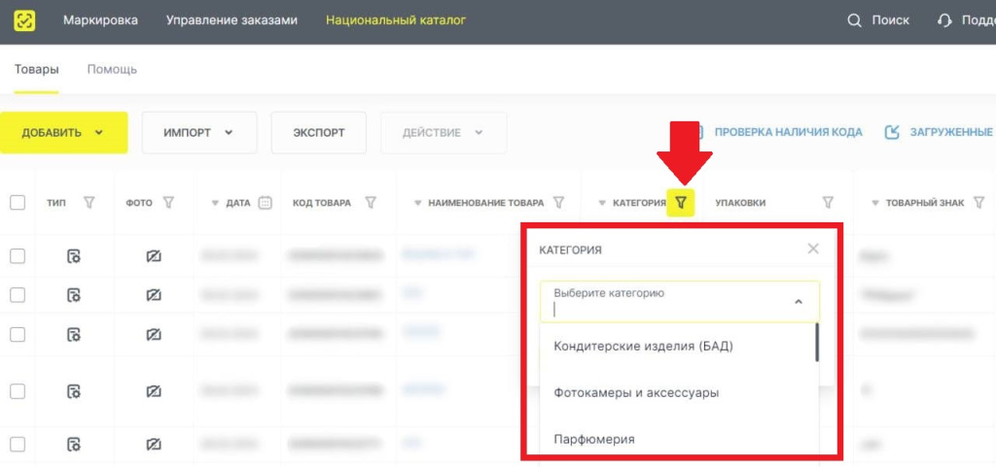Viewport: 996px width, 467px height.
Task: Open filter icon for Фото column
Action: (168, 203)
